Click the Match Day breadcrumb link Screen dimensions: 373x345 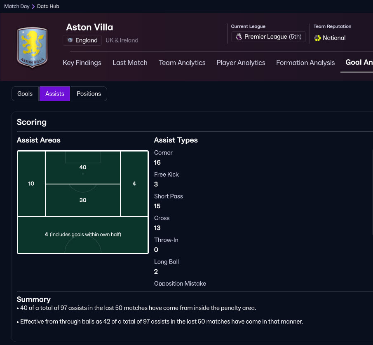click(16, 7)
